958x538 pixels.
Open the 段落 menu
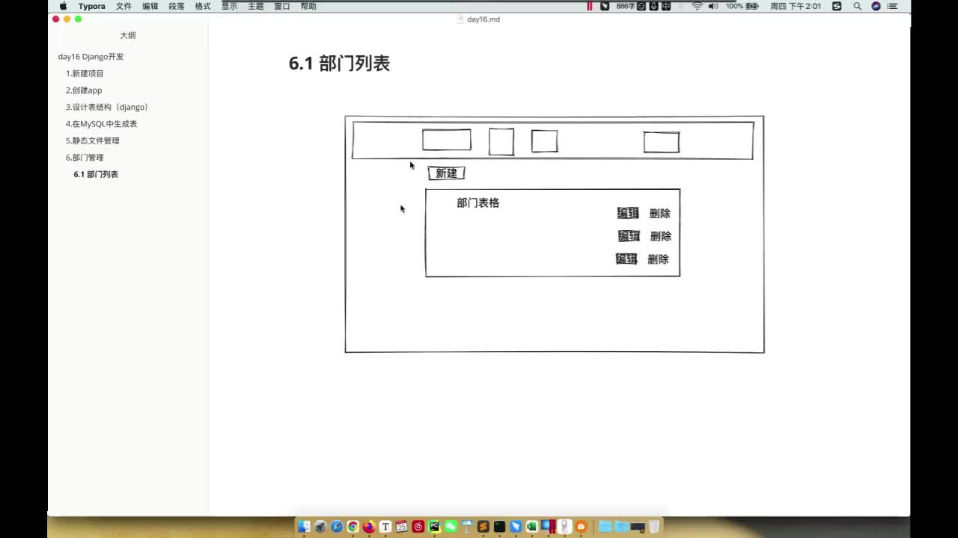coord(177,6)
